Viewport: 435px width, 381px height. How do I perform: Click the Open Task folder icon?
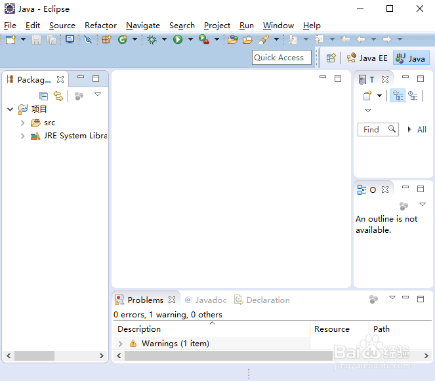point(247,40)
